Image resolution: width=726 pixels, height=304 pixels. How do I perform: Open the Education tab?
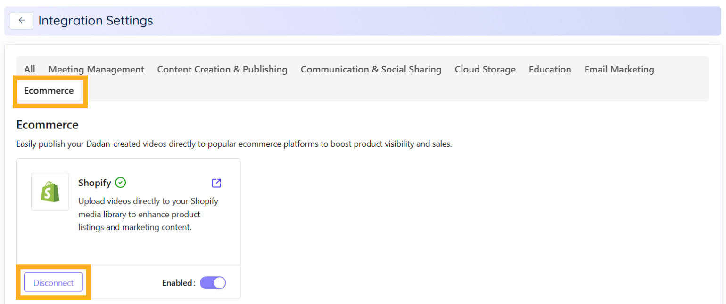click(550, 69)
